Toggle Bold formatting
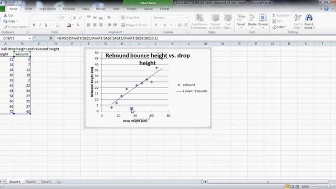Image resolution: width=336 pixels, height=189 pixels. click(34, 25)
